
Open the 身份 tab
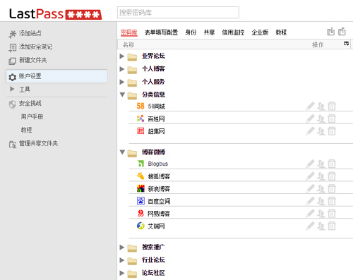click(191, 32)
